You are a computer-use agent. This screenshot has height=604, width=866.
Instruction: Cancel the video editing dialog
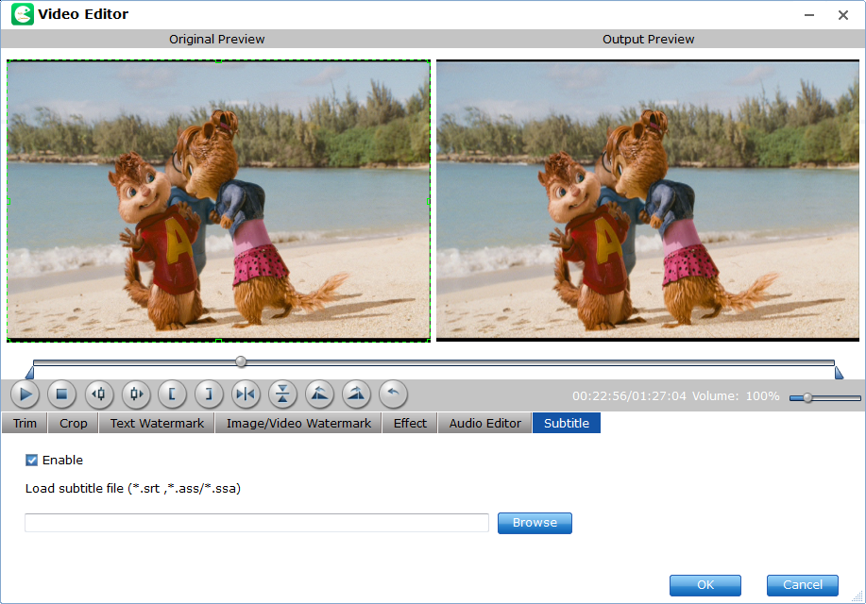(x=802, y=585)
